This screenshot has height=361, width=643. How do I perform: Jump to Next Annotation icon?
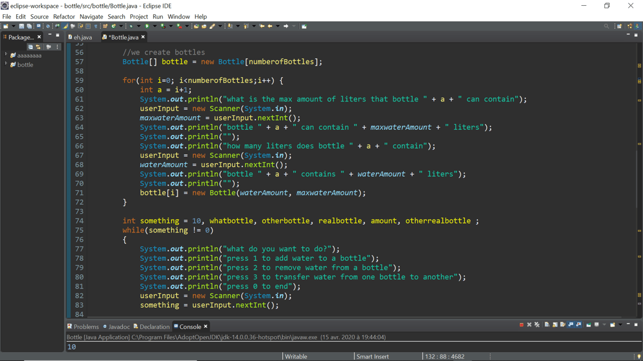[x=230, y=26]
